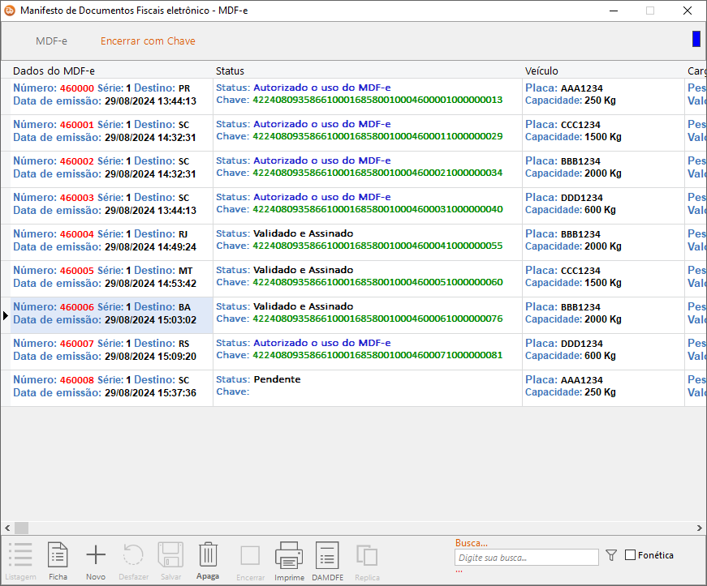707x586 pixels.
Task: Print using the Imprime printer icon
Action: [x=289, y=556]
